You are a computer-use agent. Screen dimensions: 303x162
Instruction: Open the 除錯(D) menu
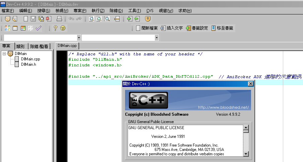point(116,11)
